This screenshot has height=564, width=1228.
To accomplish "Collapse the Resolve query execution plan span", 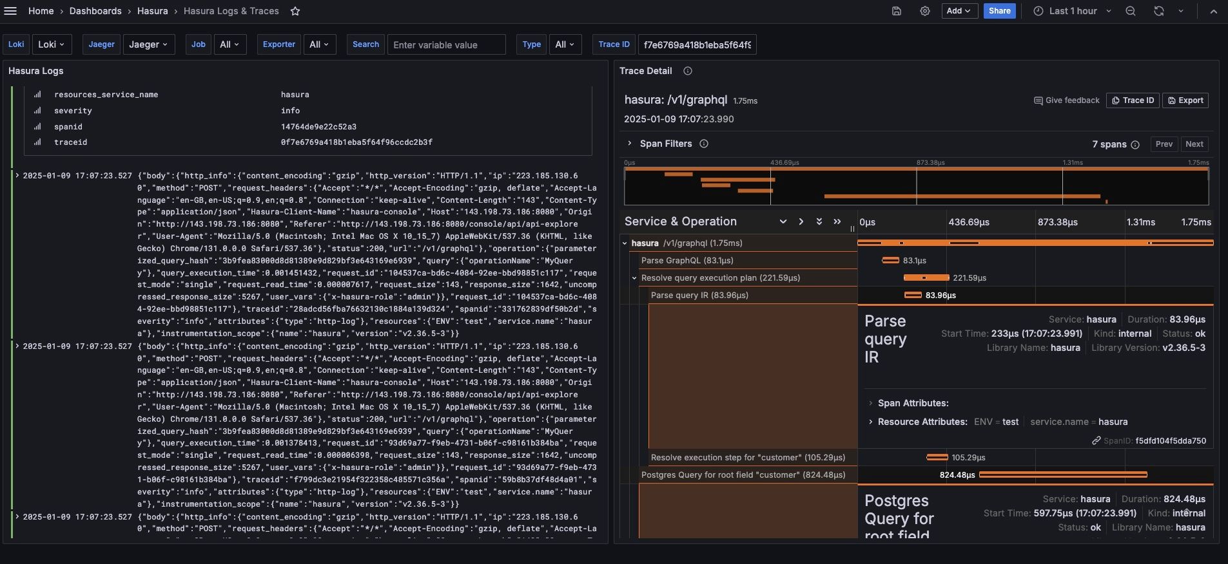I will tap(634, 278).
